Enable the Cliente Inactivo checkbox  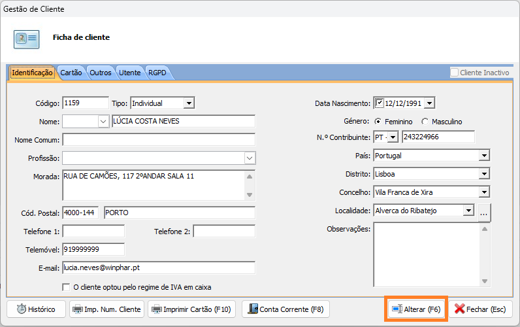coord(455,73)
